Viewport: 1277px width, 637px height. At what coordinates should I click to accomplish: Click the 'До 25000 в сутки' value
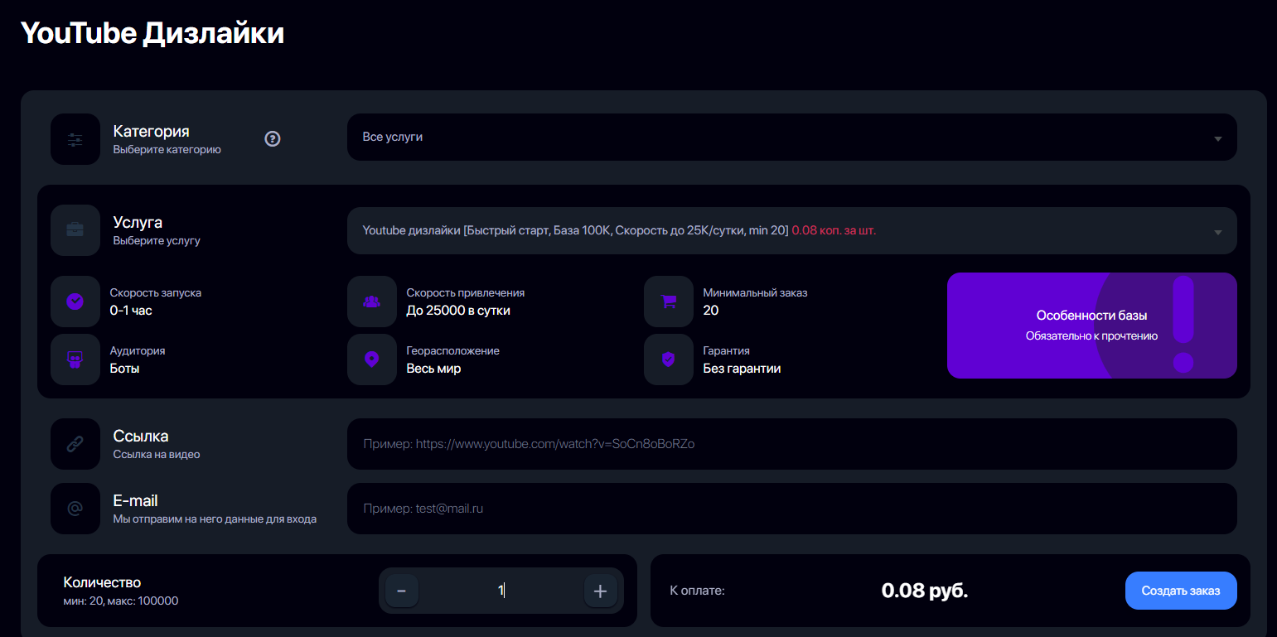[458, 311]
